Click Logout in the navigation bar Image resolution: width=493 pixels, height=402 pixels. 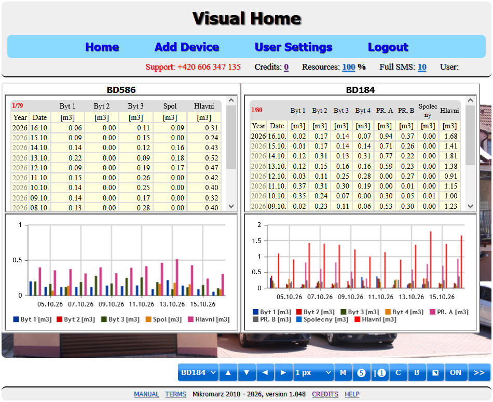(x=388, y=47)
